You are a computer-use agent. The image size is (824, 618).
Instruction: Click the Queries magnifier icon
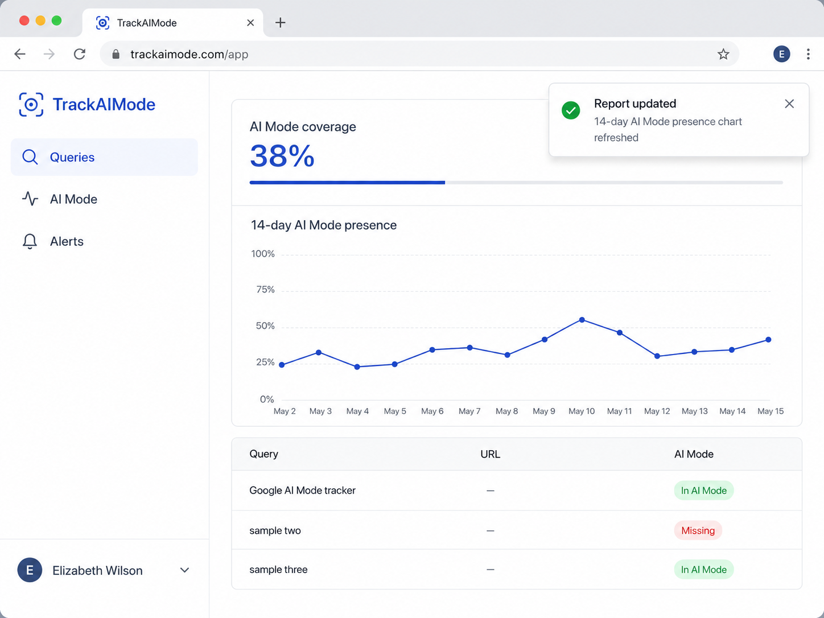click(30, 157)
